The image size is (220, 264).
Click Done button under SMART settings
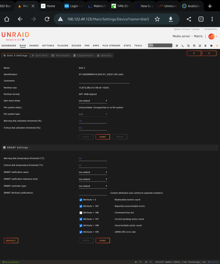pyautogui.click(x=103, y=241)
